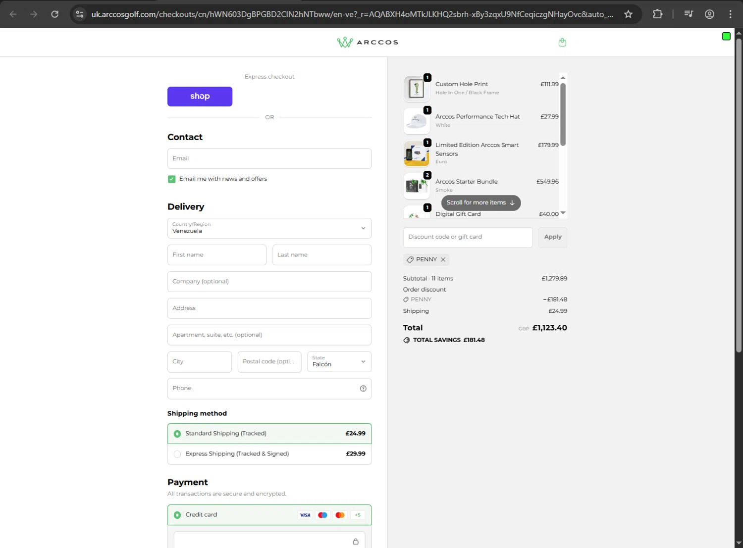Image resolution: width=743 pixels, height=548 pixels.
Task: Click Scroll for more items pill
Action: (x=481, y=202)
